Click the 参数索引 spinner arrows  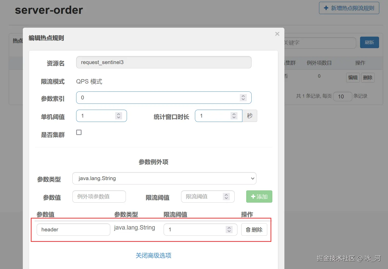pyautogui.click(x=243, y=98)
